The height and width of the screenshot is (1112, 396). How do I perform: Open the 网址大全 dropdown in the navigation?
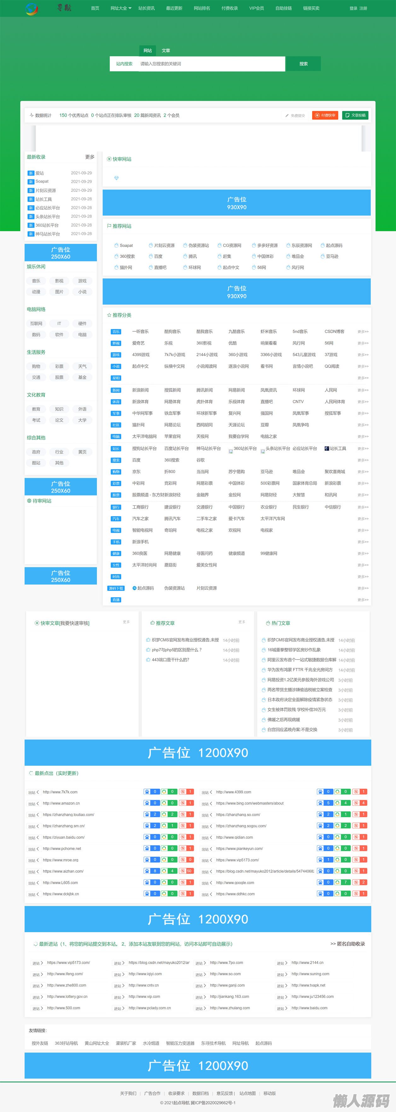[121, 8]
